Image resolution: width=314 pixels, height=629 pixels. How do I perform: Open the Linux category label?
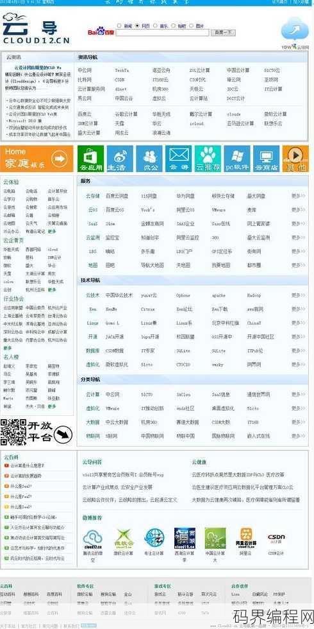click(x=92, y=323)
